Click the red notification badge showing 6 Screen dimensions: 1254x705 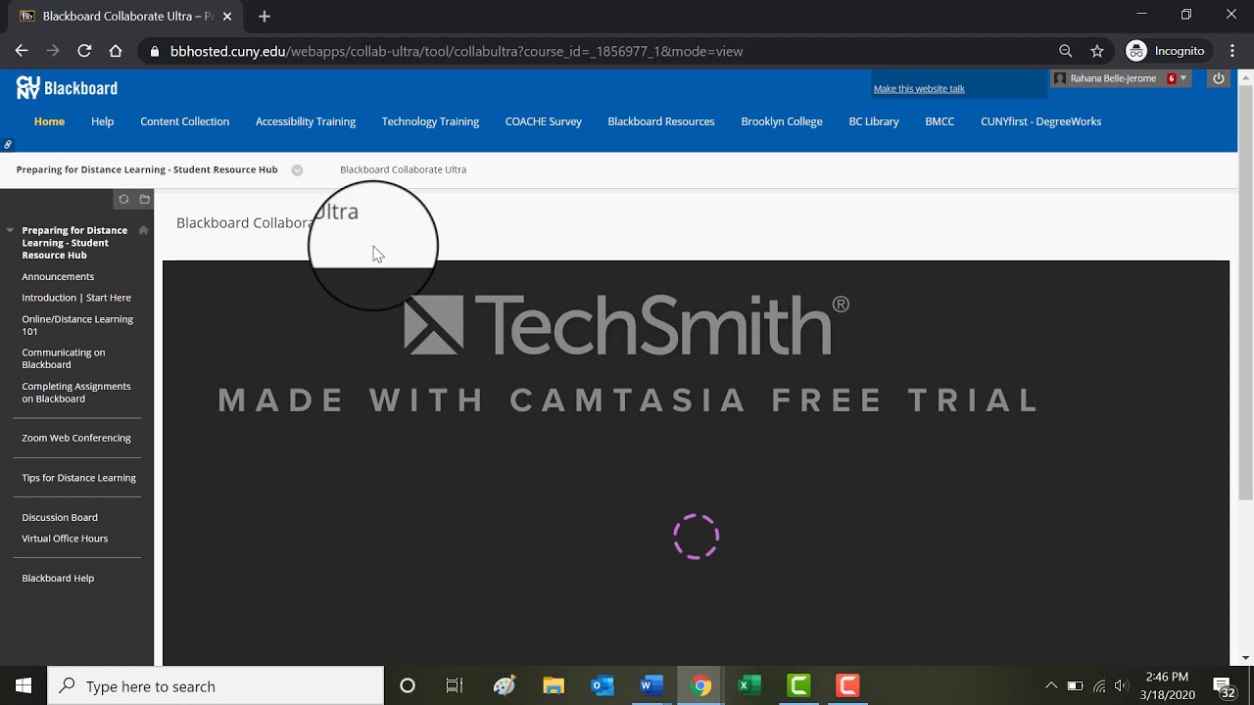(x=1172, y=78)
